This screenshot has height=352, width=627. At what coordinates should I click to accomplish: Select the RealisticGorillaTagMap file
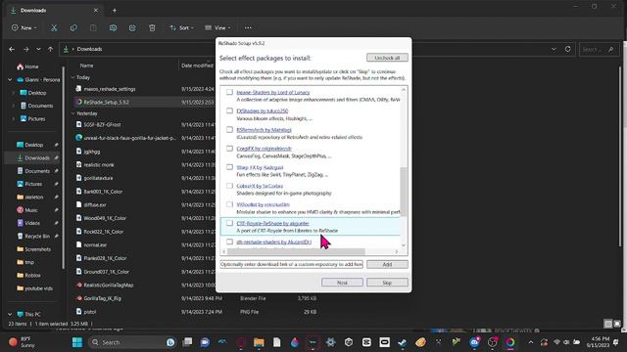point(109,286)
